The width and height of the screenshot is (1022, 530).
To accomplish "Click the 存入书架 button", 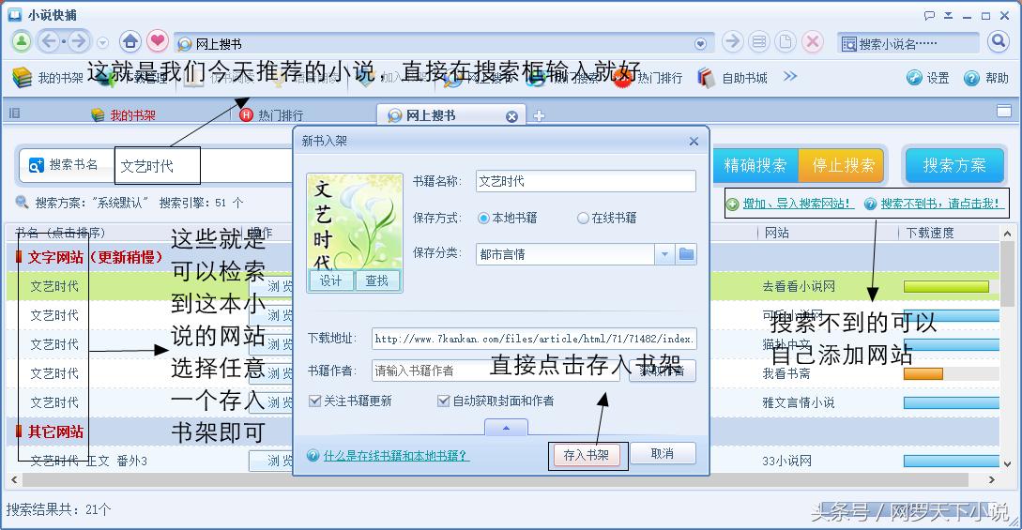I will coord(586,455).
